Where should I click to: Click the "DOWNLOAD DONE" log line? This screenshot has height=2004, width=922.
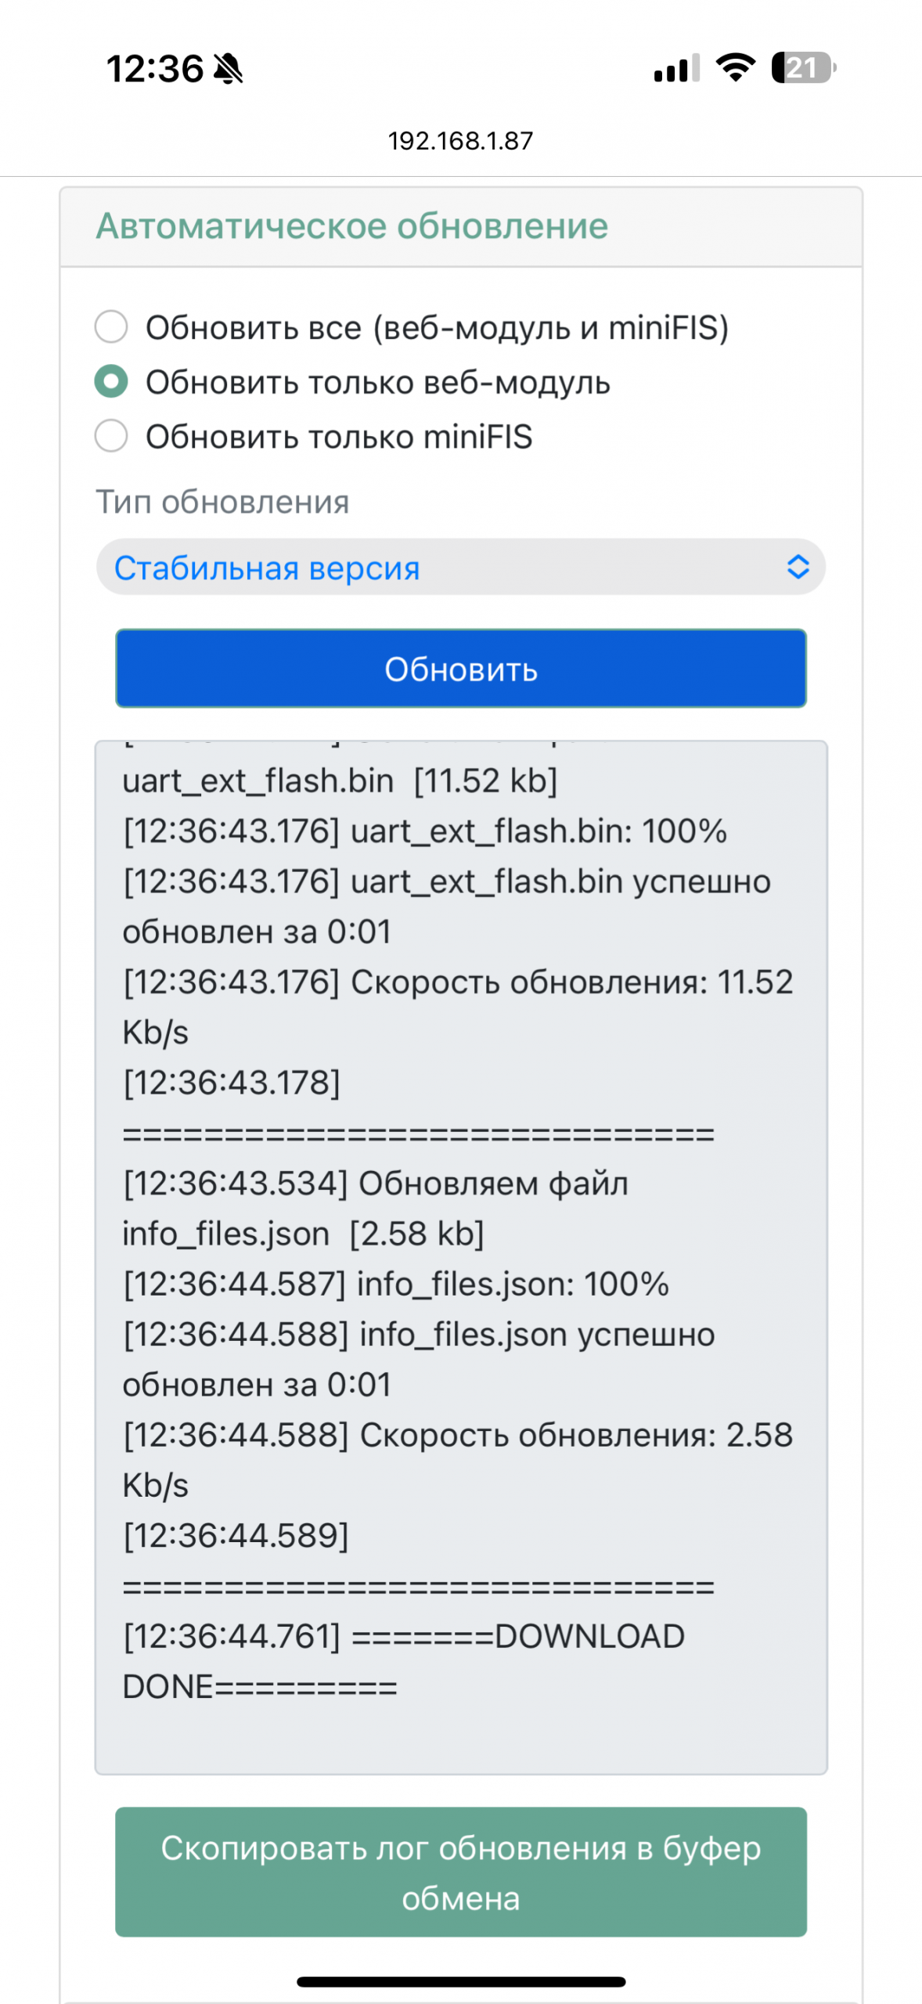coord(403,1661)
